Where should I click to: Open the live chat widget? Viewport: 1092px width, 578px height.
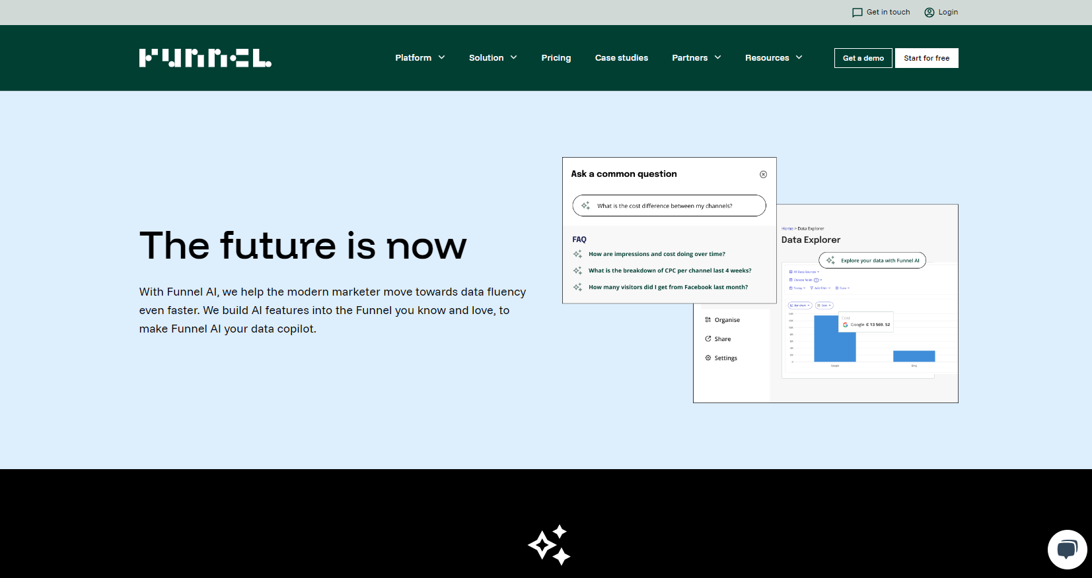coord(1068,550)
